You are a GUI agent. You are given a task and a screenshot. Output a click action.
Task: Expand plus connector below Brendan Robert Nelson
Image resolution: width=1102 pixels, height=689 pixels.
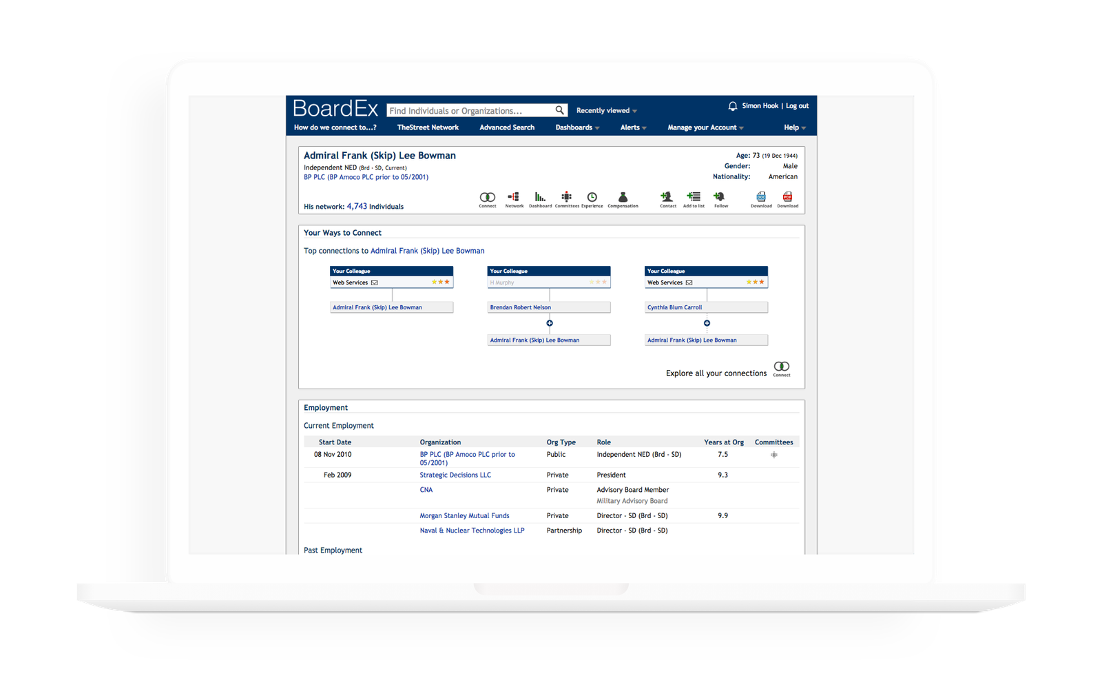click(x=550, y=323)
